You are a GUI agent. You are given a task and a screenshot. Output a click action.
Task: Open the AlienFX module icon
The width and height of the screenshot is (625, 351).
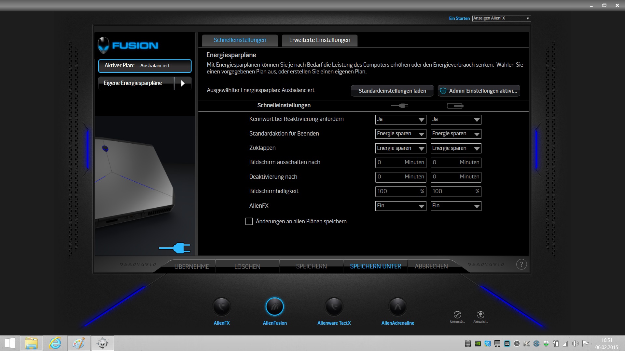click(222, 307)
